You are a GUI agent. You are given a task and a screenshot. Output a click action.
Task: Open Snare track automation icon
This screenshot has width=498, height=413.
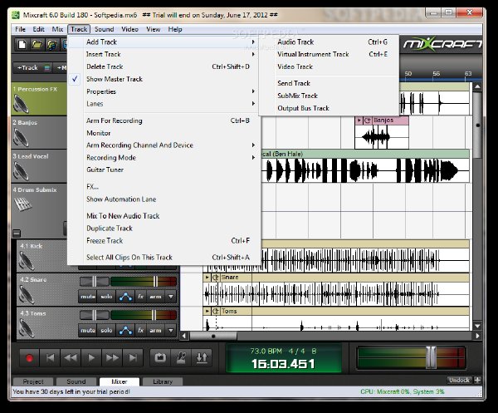[x=125, y=297]
